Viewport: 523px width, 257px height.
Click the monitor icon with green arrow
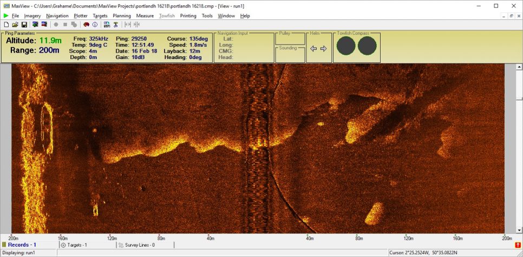coord(35,24)
